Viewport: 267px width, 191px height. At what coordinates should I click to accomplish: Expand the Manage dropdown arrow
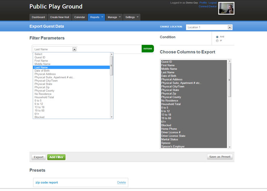tap(120, 17)
